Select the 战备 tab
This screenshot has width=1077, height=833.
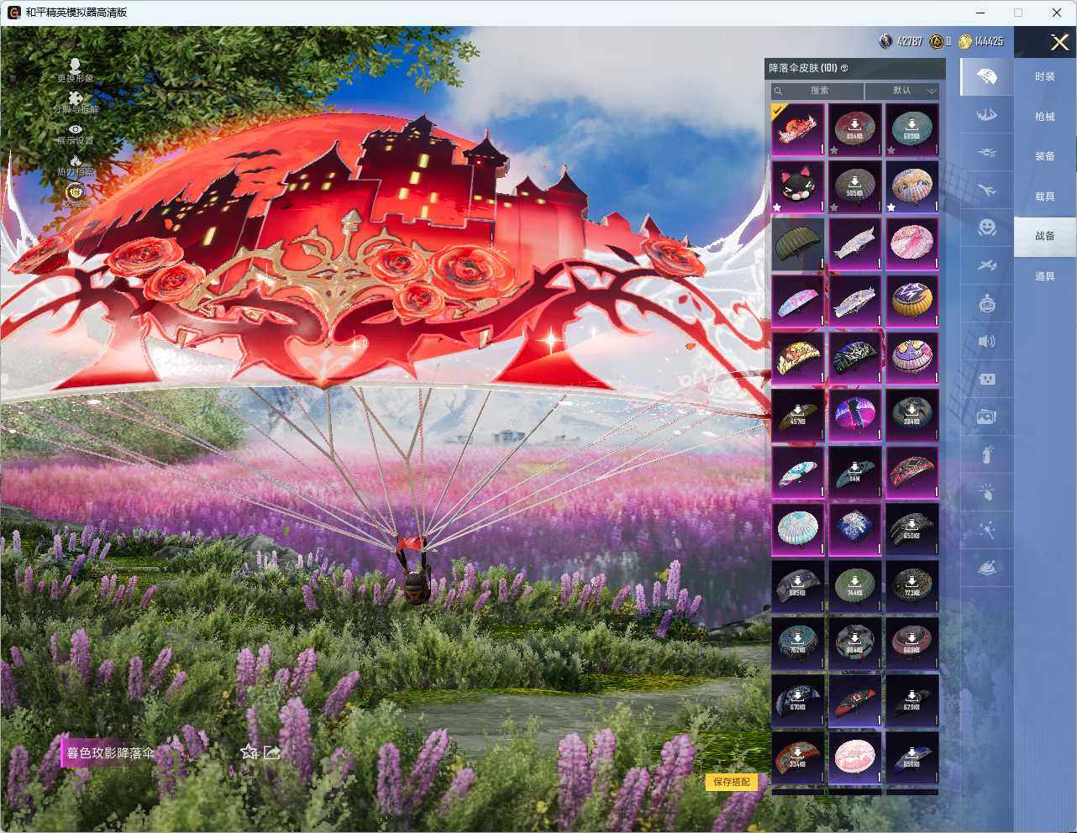tap(1045, 236)
